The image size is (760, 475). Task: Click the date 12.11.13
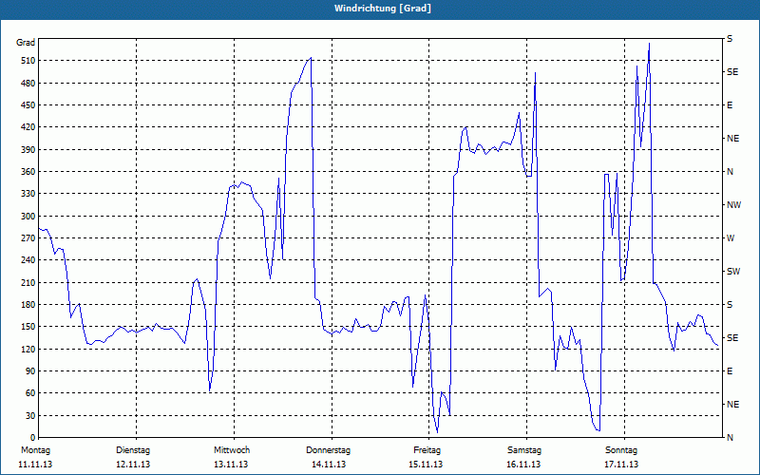tap(133, 465)
